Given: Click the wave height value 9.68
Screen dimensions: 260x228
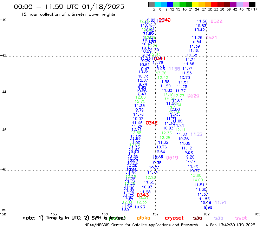Looking at the screenshot, I should [x=189, y=153].
